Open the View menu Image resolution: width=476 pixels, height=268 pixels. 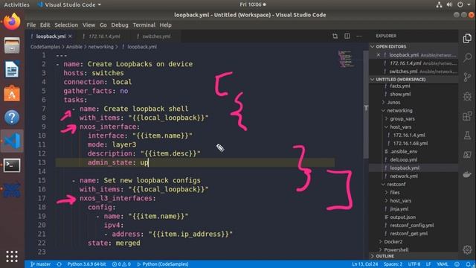click(x=89, y=25)
